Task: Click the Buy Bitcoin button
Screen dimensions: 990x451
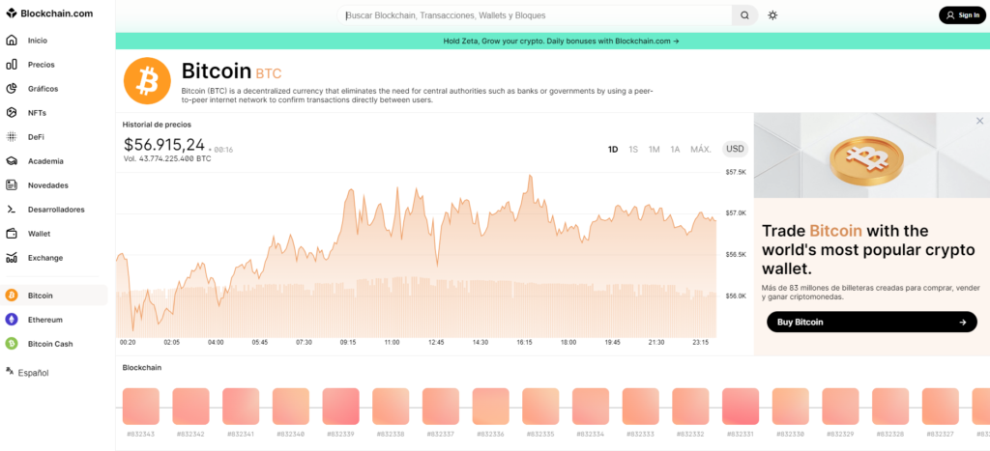Action: pyautogui.click(x=872, y=322)
